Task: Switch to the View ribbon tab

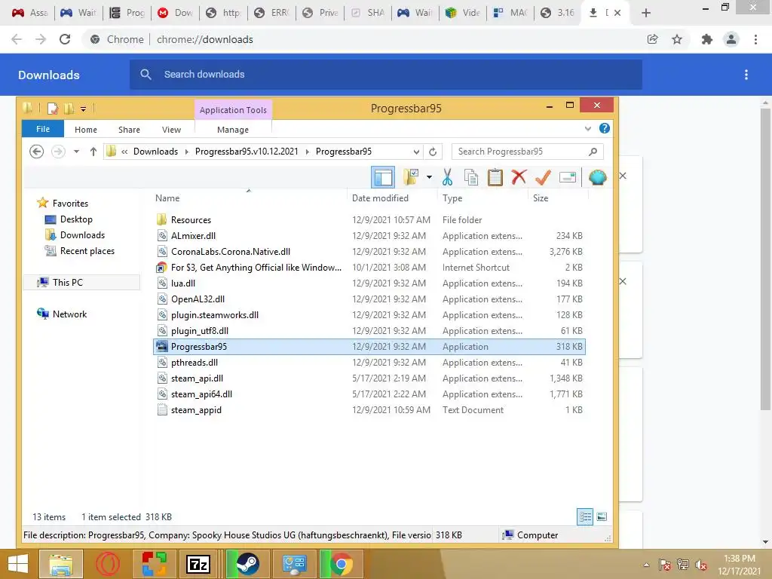Action: 171,130
